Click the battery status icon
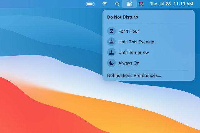 [x=91, y=4]
